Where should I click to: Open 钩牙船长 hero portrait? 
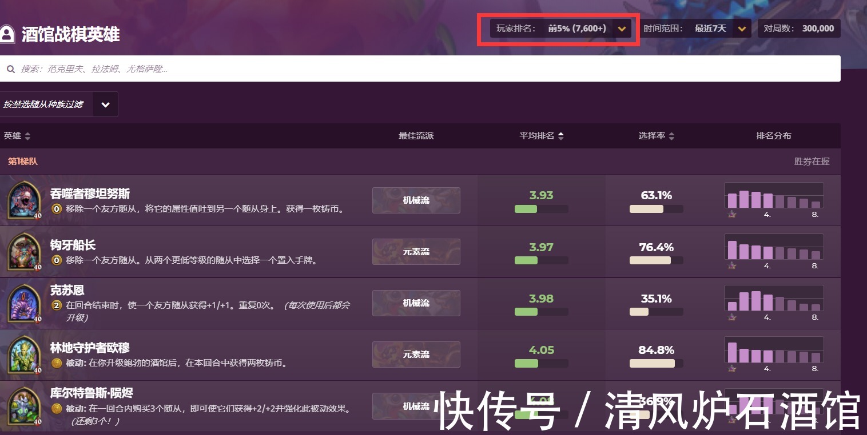[23, 252]
